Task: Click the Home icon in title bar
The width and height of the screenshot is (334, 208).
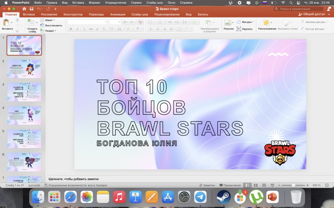Action: coord(24,9)
